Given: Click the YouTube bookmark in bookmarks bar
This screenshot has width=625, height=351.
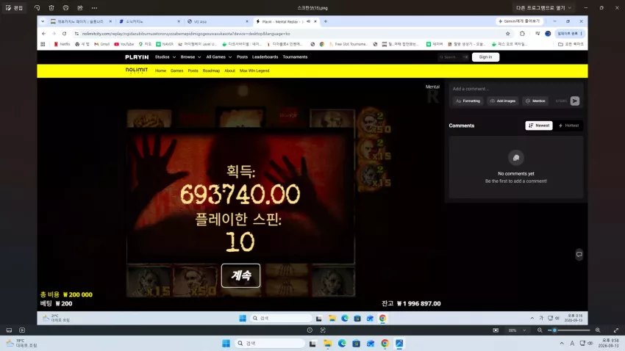Looking at the screenshot, I should [x=124, y=44].
